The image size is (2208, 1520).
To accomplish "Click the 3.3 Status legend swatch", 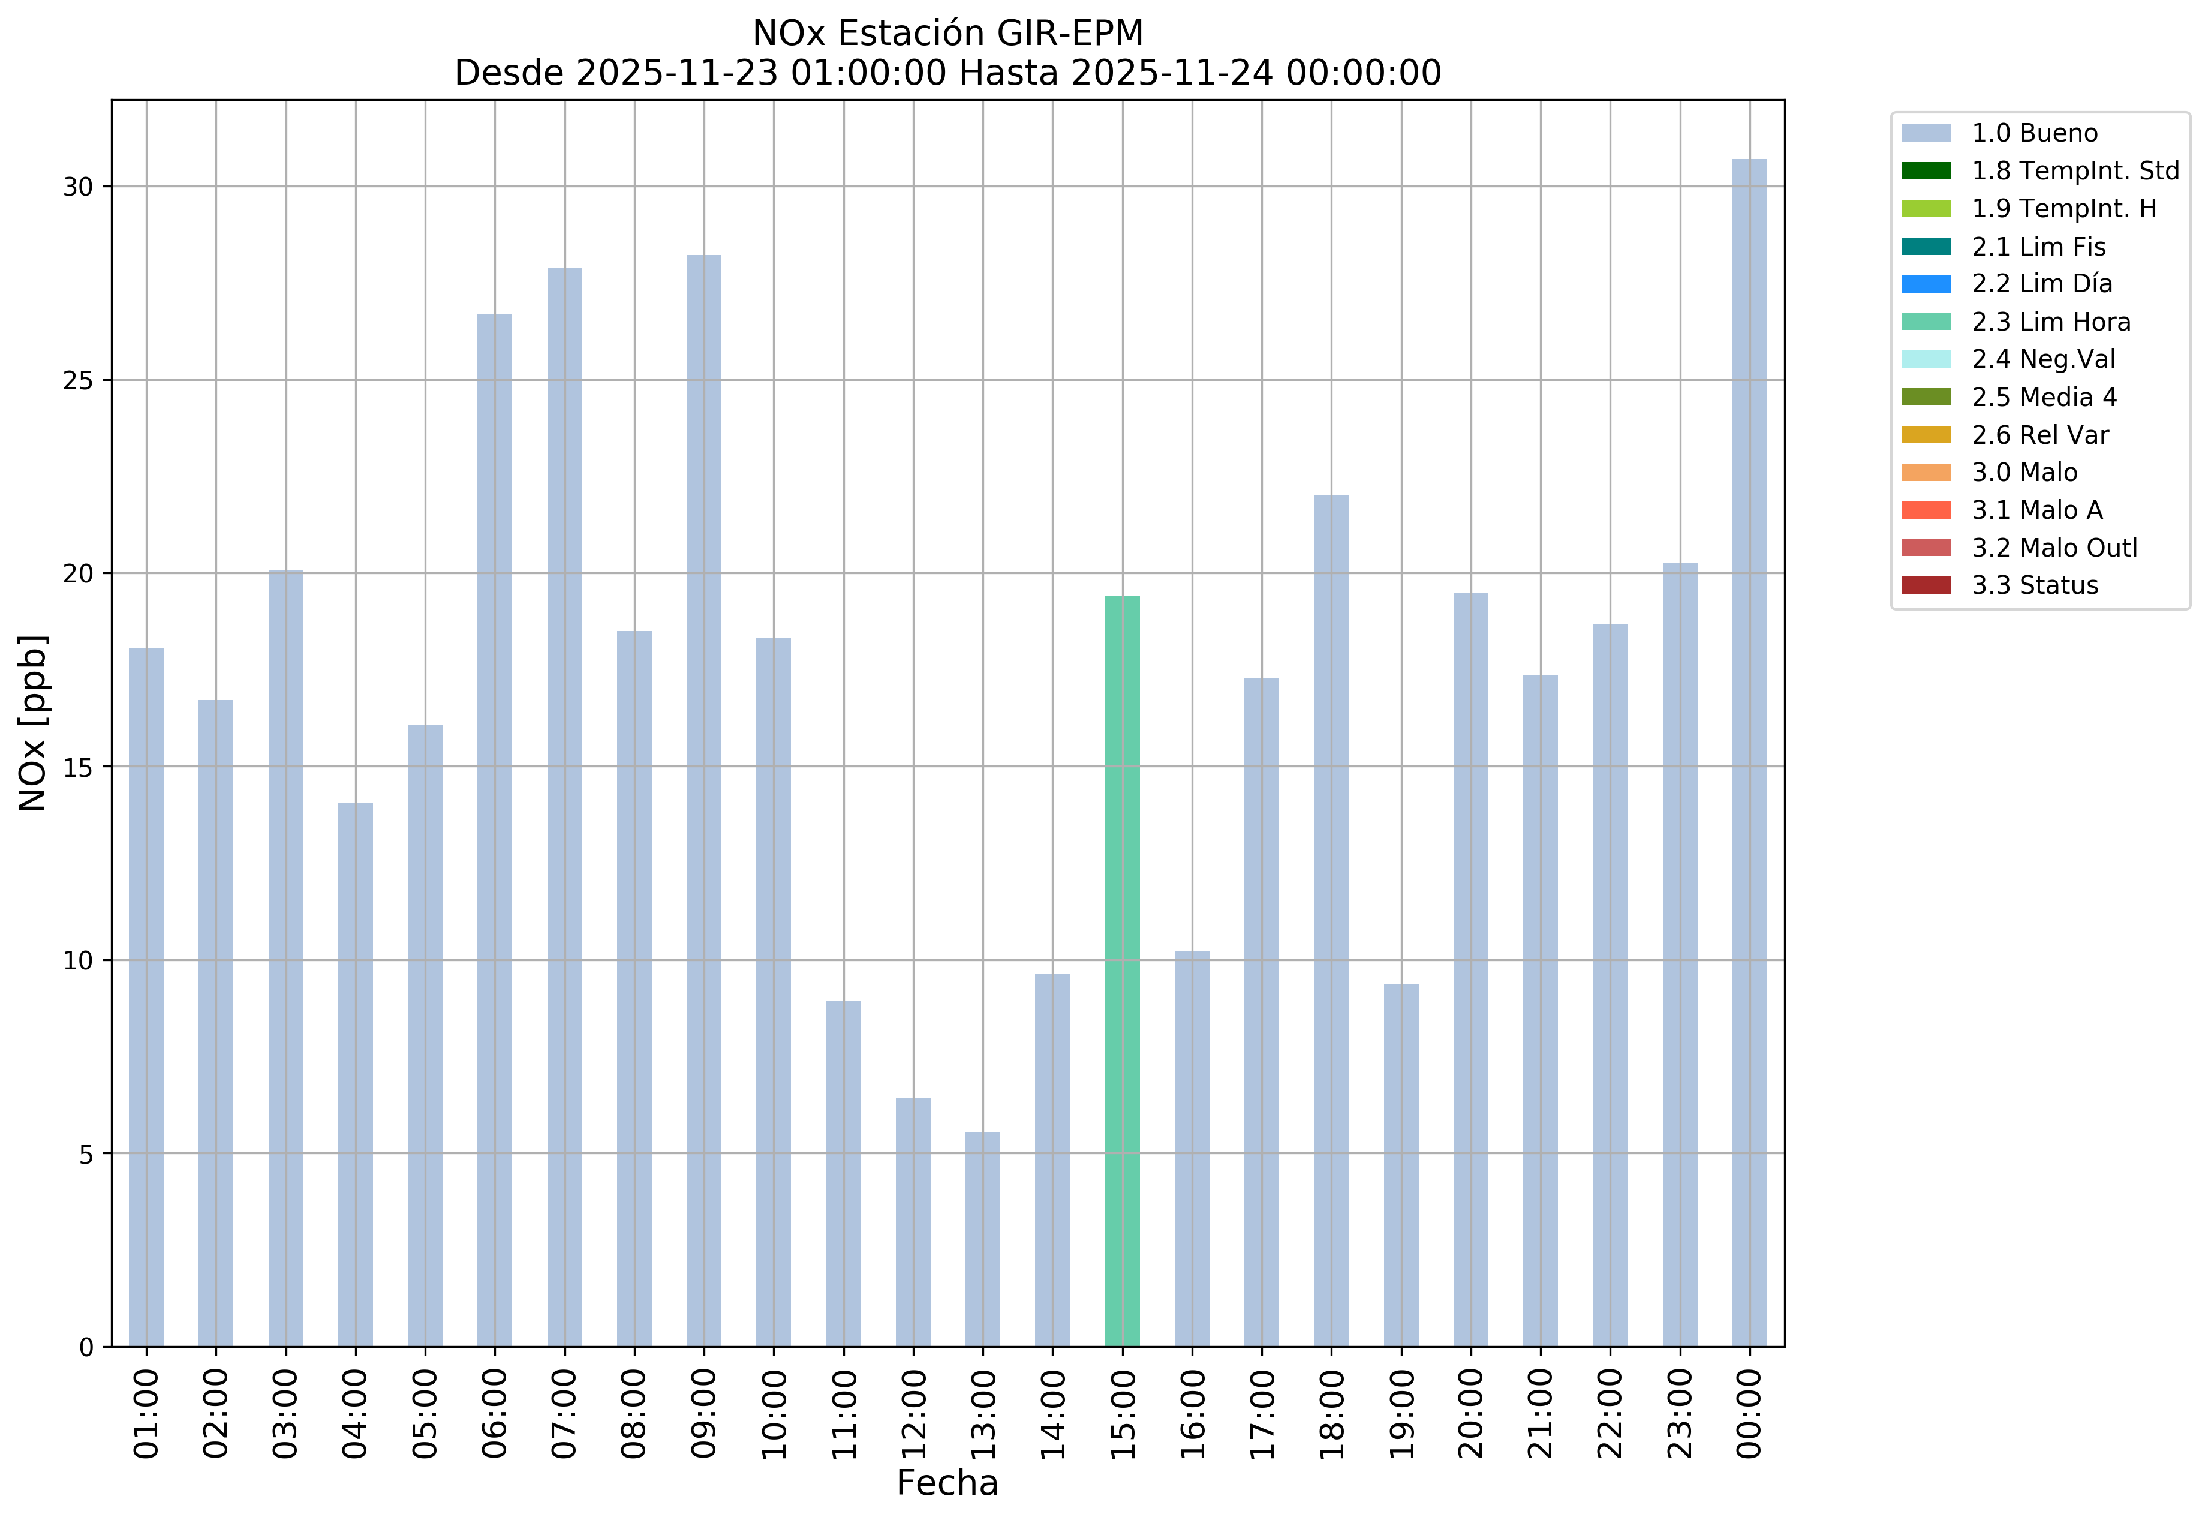I will click(x=1925, y=585).
